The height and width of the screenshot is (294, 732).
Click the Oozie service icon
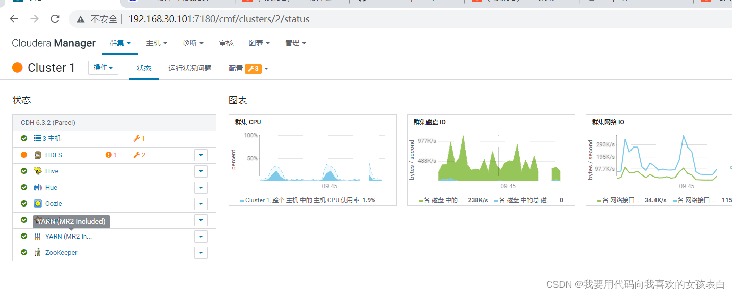37,203
